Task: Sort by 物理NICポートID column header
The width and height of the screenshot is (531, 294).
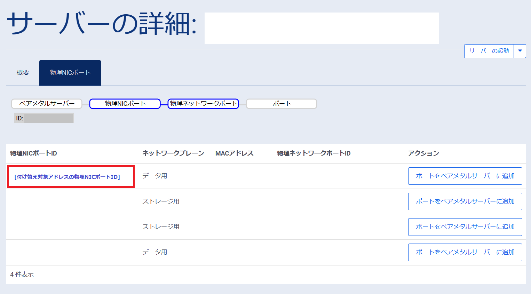Action: click(x=33, y=153)
